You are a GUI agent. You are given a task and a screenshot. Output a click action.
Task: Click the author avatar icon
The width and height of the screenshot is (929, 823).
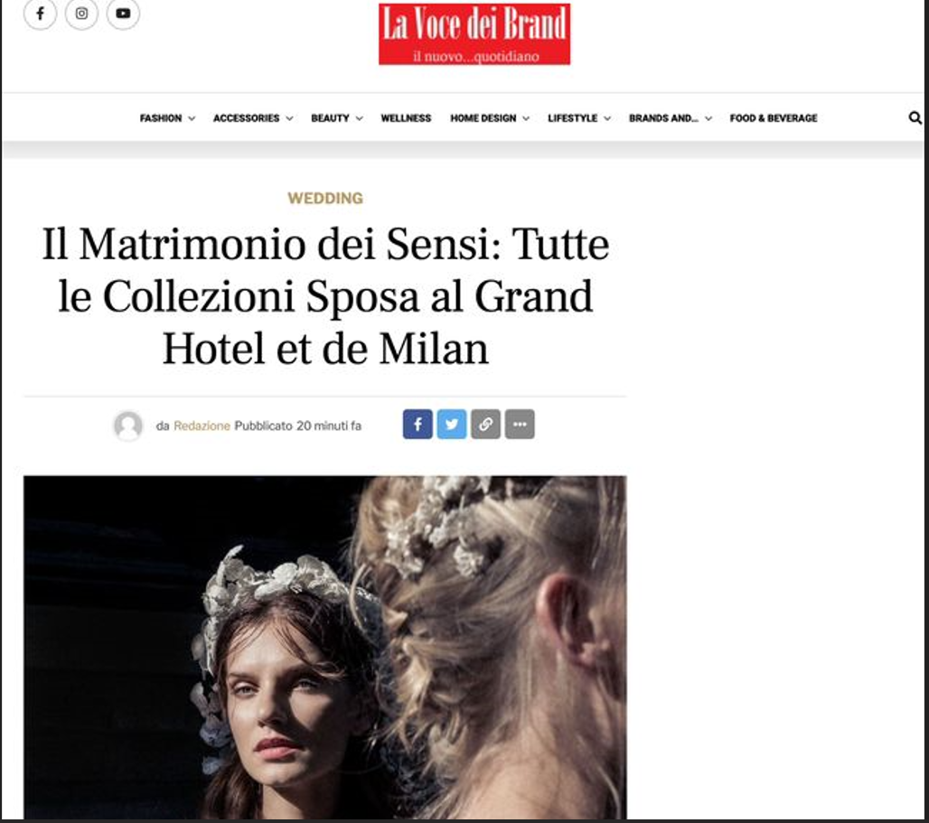point(128,426)
